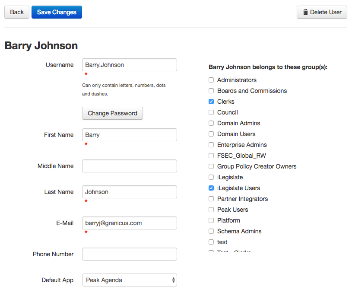Click the empty Phone Number field
352x296 pixels.
pyautogui.click(x=130, y=254)
